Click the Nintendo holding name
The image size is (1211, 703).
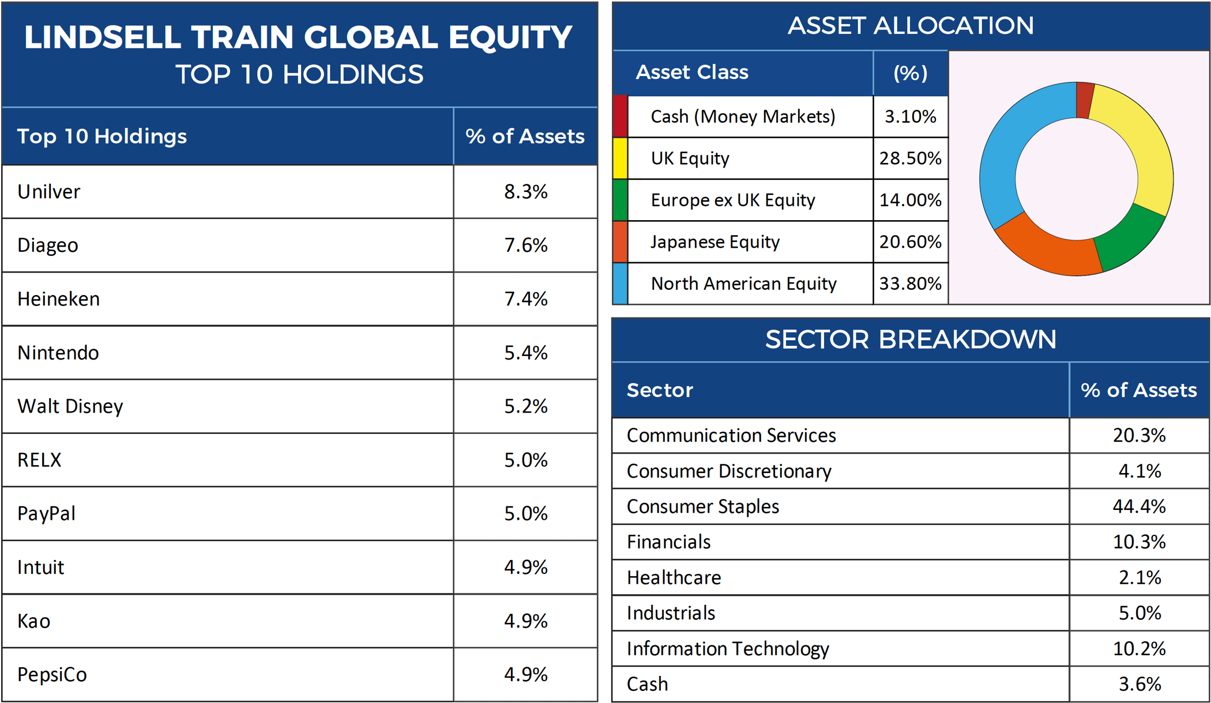pyautogui.click(x=58, y=353)
